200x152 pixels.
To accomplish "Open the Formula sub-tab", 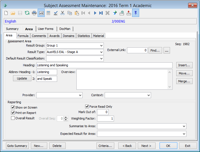I will pyautogui.click(x=23, y=36).
